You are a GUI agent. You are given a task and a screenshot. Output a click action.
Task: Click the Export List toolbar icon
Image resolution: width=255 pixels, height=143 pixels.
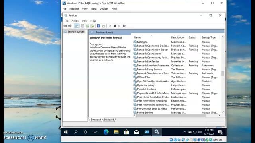(92, 26)
